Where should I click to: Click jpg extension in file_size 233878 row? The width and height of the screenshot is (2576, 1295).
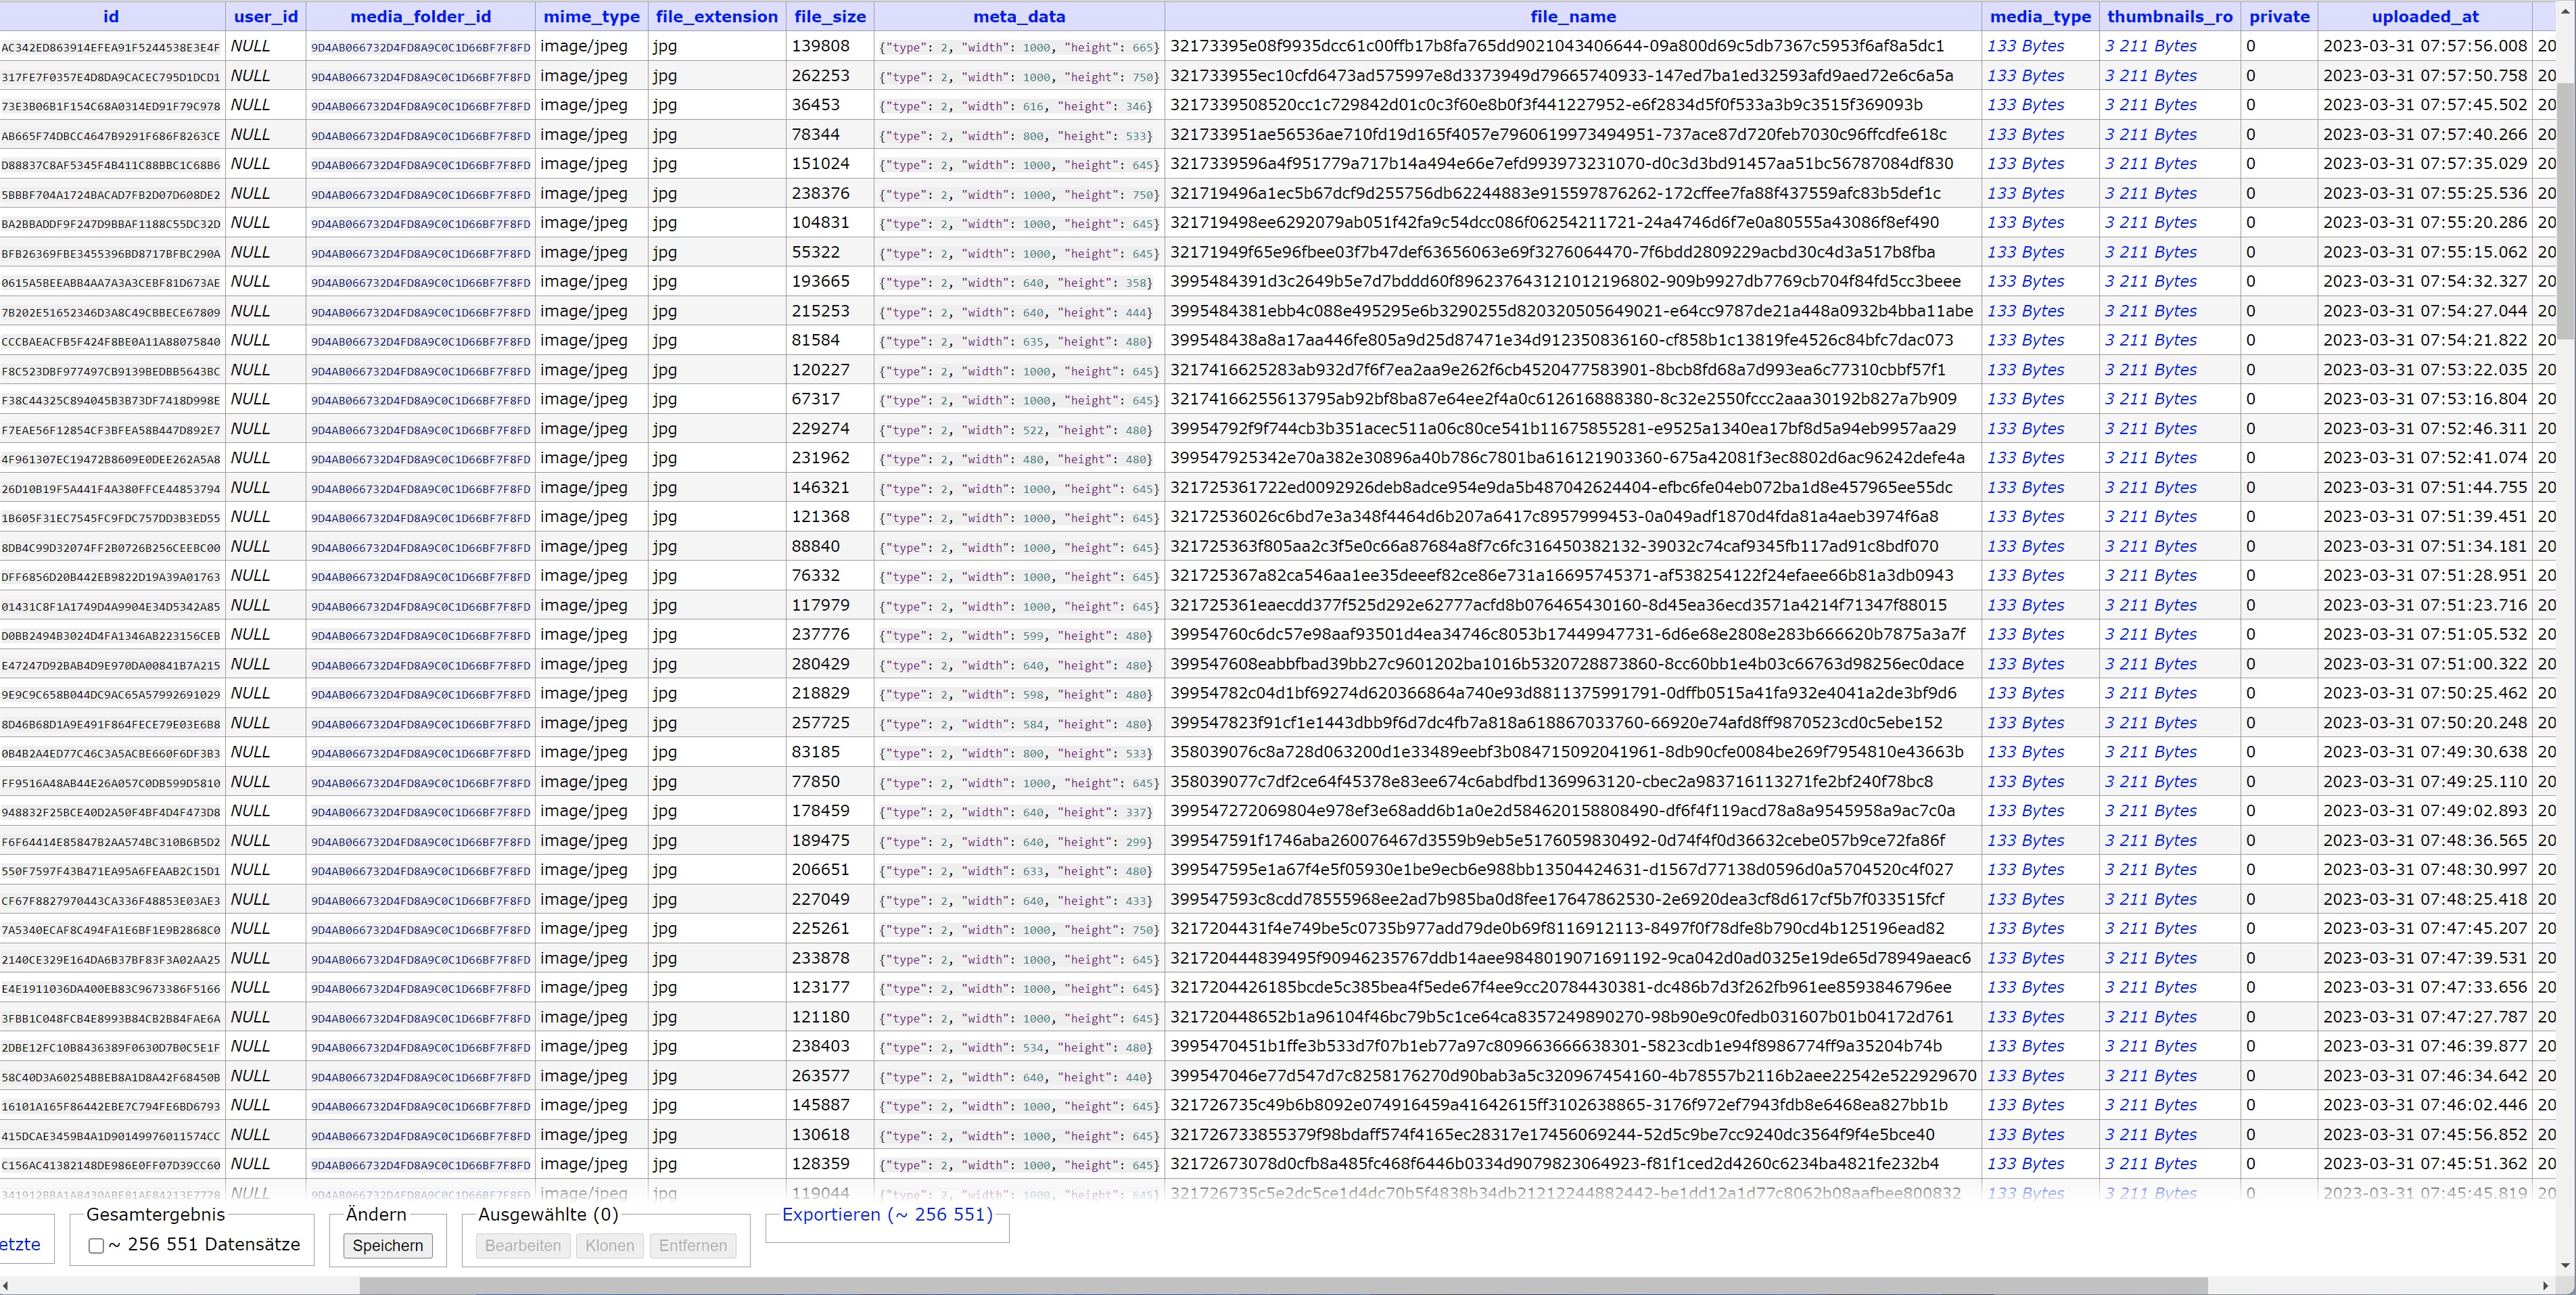click(665, 958)
